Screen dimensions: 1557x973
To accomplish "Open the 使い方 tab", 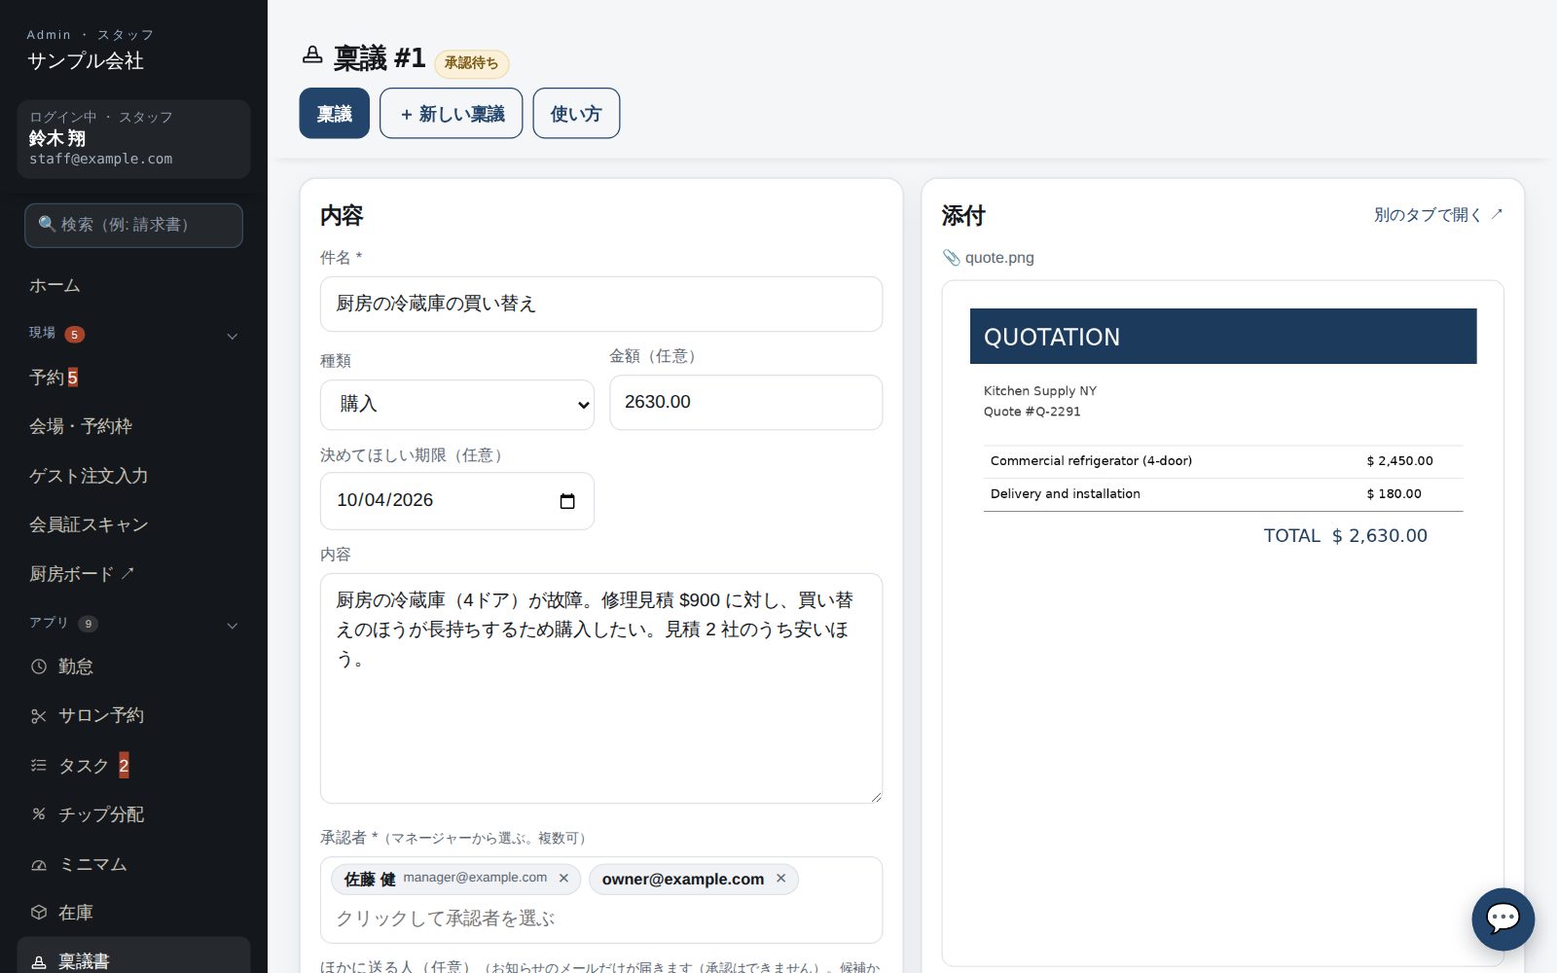I will pyautogui.click(x=576, y=113).
